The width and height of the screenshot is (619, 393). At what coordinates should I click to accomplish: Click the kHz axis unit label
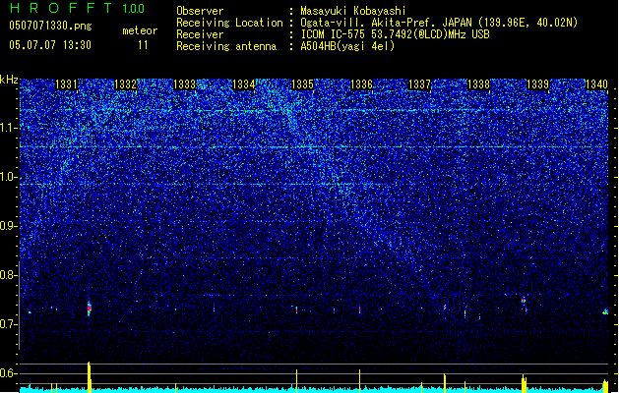[9, 80]
